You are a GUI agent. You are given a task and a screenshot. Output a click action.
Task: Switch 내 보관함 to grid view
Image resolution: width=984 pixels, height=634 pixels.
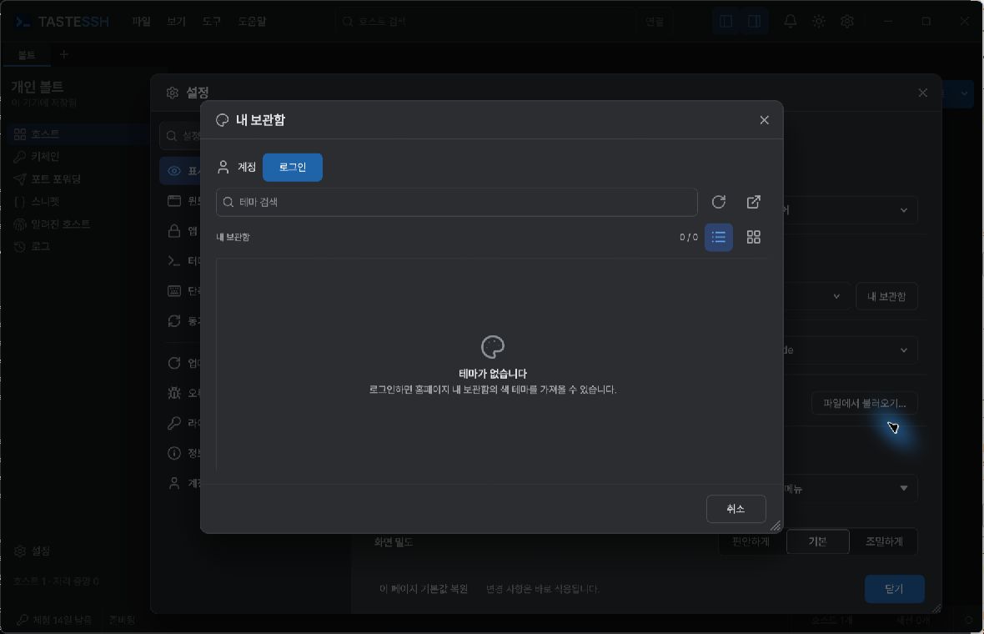coord(754,237)
